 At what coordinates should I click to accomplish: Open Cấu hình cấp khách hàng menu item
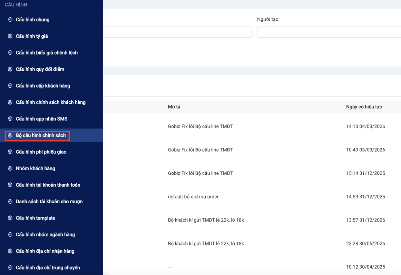(x=43, y=86)
